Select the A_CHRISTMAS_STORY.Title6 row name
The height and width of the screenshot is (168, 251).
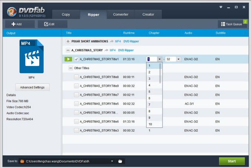pos(99,122)
